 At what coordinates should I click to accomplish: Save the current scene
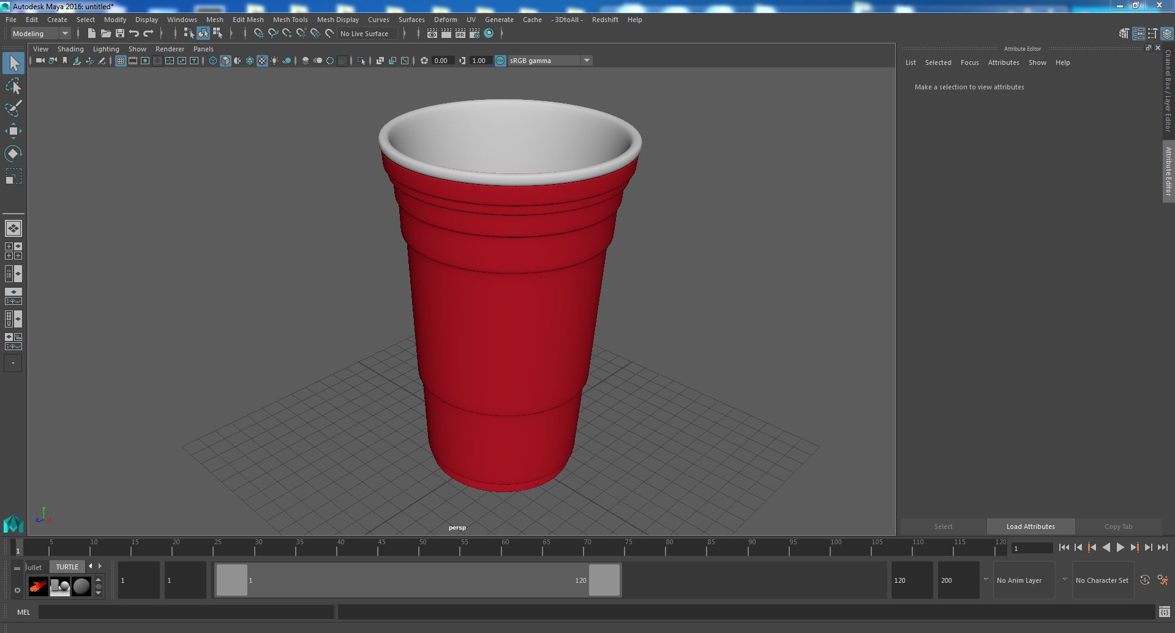point(120,34)
